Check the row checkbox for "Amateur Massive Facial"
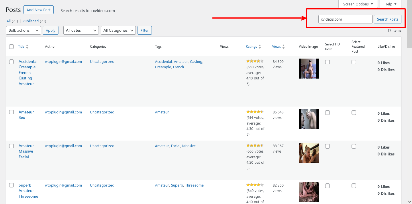Viewport: 412px width, 204px height. (x=11, y=146)
